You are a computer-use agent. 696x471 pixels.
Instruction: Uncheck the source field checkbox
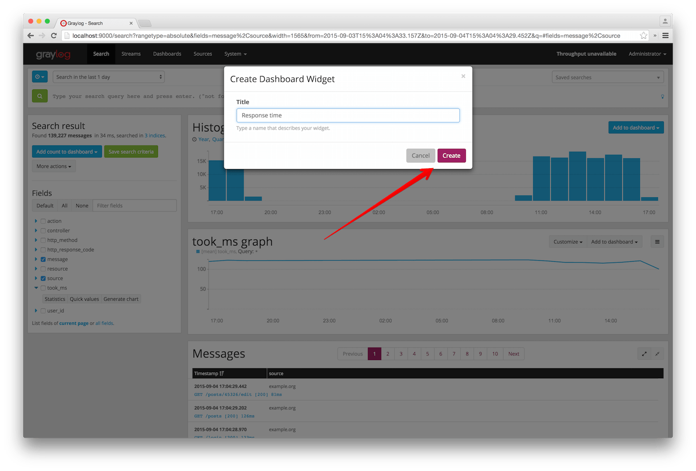pyautogui.click(x=43, y=278)
